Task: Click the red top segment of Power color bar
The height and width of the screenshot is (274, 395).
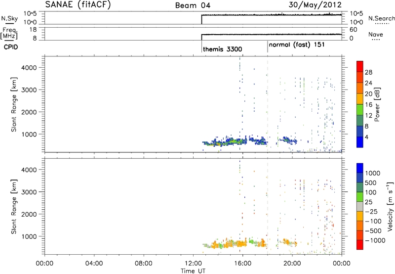Action: (x=360, y=66)
